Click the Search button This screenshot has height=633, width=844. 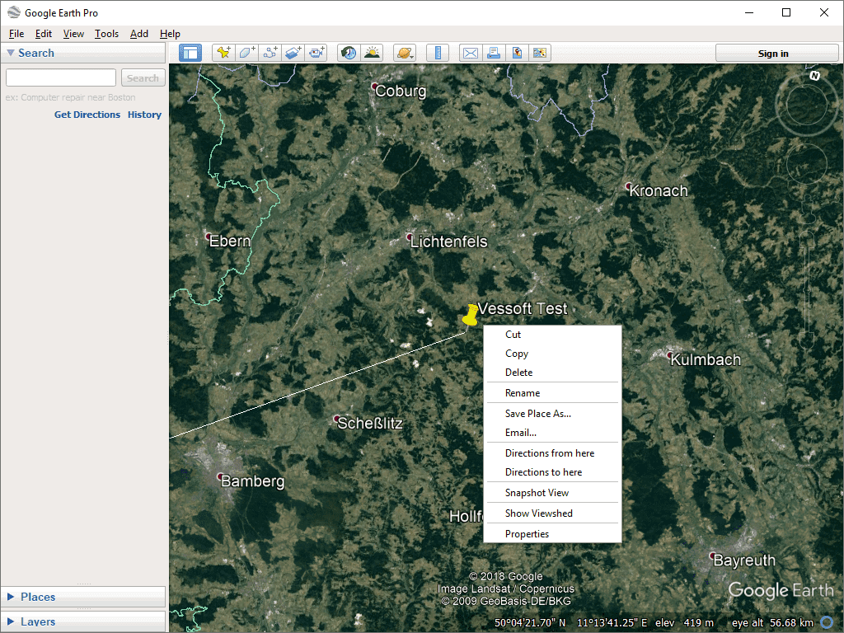coord(143,78)
